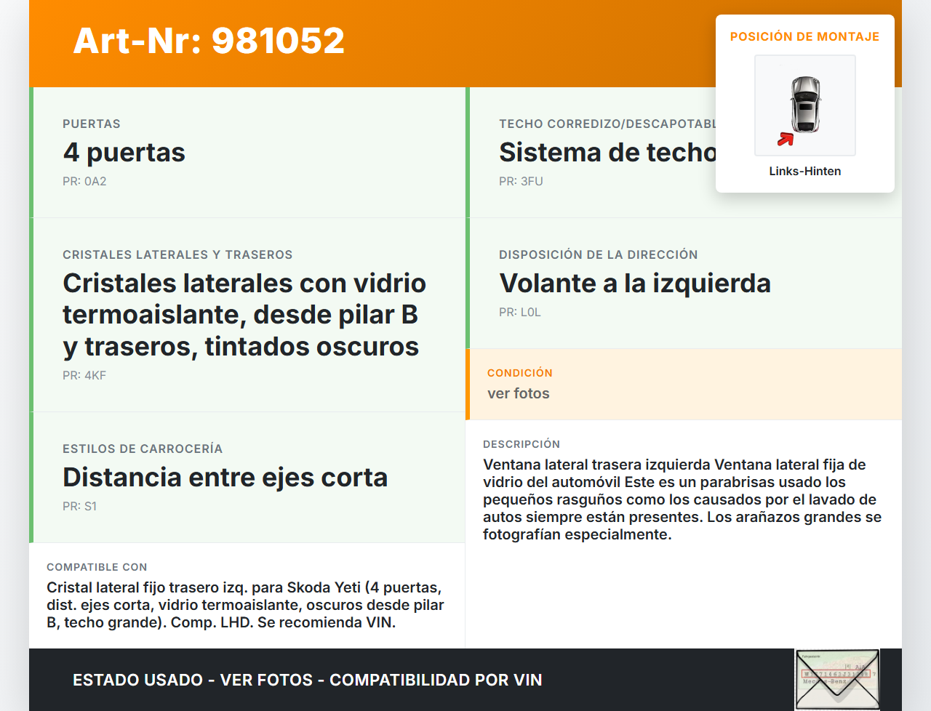Click the COMPATIBLE CON label
Screen dimensions: 931x711
(97, 567)
